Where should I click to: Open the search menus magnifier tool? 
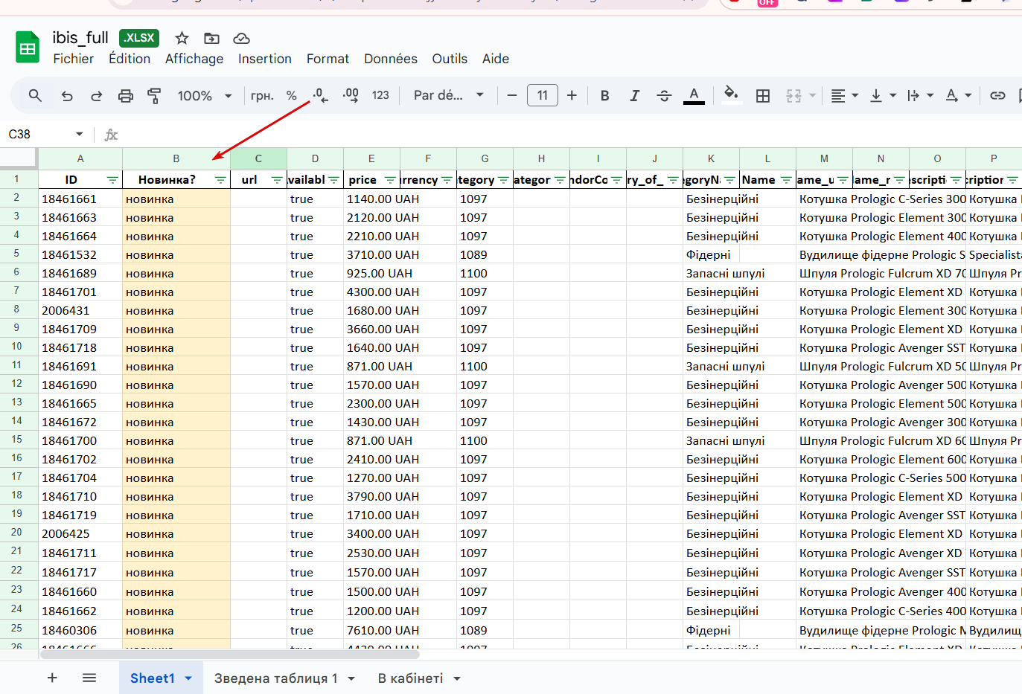tap(35, 95)
